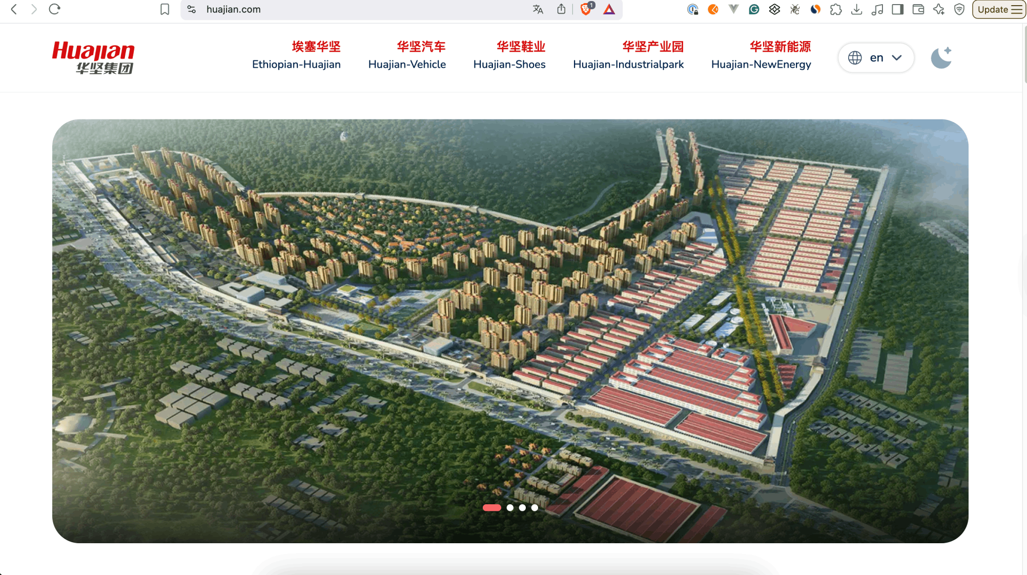Open the translate page icon
This screenshot has height=575, width=1027.
click(538, 9)
